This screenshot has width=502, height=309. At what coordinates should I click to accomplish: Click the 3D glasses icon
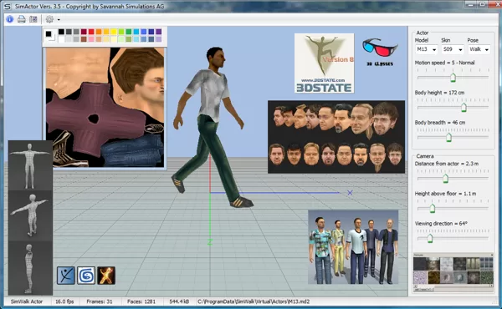click(x=380, y=47)
